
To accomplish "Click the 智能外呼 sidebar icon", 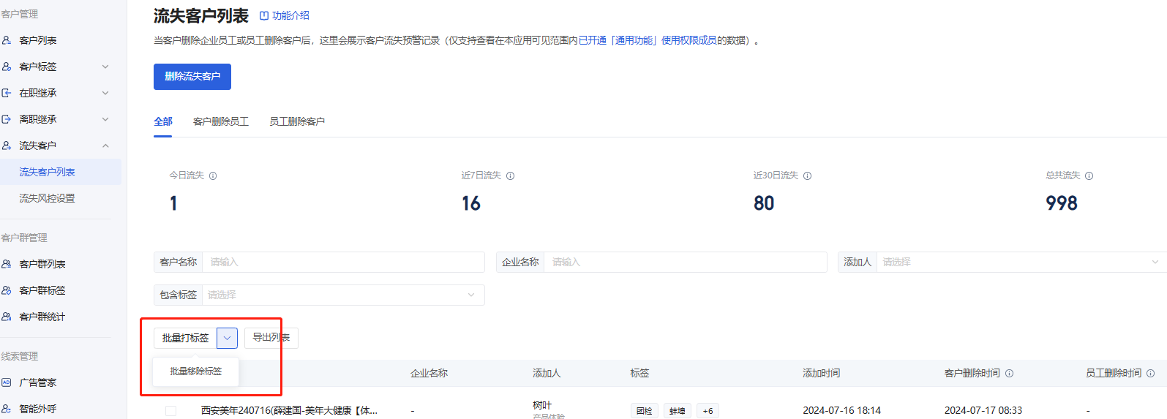I will click(x=7, y=409).
